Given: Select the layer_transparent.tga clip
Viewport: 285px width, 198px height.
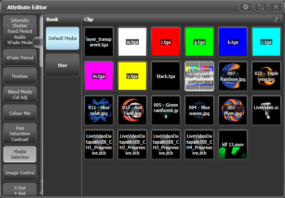Looking at the screenshot, I should coord(99,42).
